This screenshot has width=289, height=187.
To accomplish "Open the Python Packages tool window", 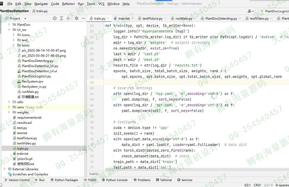I will (x=64, y=180).
